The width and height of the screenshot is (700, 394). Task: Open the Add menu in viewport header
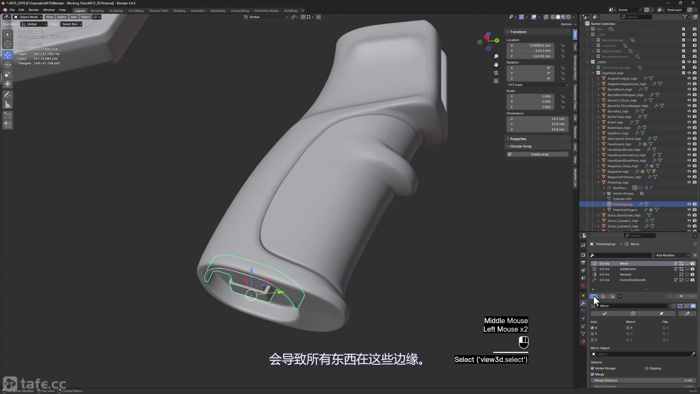(x=74, y=17)
